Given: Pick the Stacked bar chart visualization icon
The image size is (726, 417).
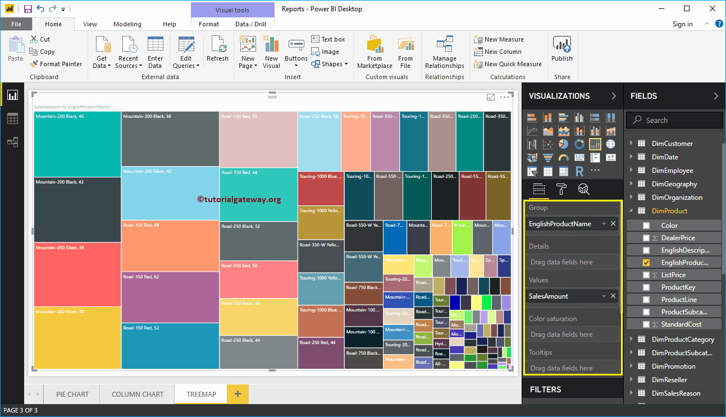Looking at the screenshot, I should coord(532,117).
